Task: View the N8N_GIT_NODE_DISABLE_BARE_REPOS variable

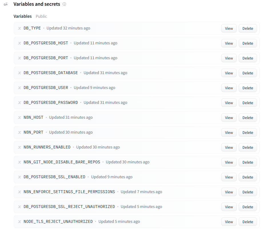Action: pyautogui.click(x=229, y=162)
